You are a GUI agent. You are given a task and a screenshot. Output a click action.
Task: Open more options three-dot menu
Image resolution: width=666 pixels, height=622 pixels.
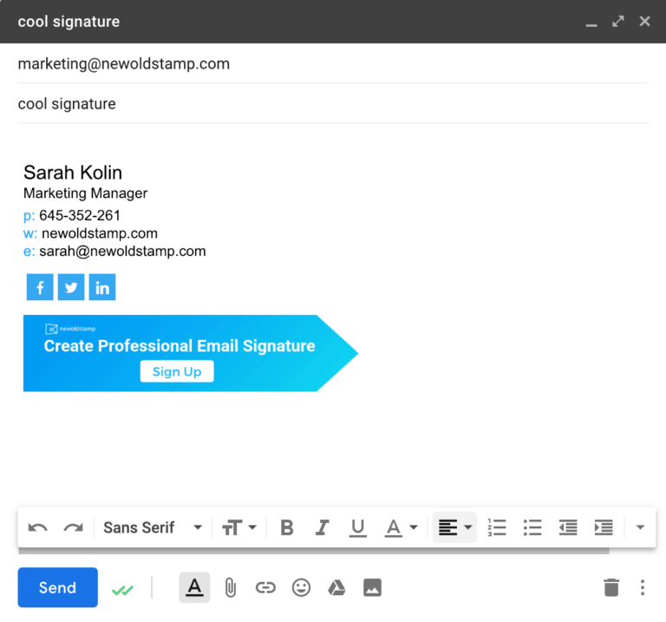[x=643, y=587]
